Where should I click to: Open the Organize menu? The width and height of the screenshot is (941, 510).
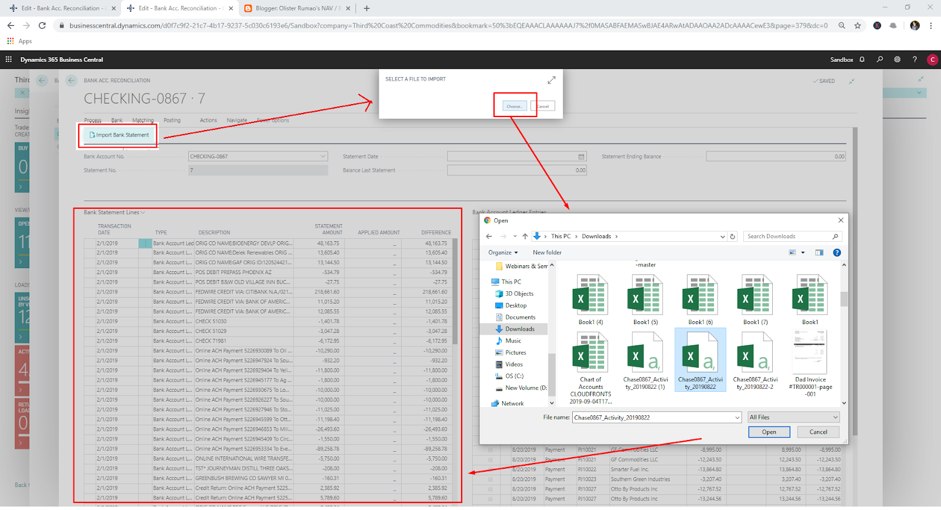[x=503, y=252]
